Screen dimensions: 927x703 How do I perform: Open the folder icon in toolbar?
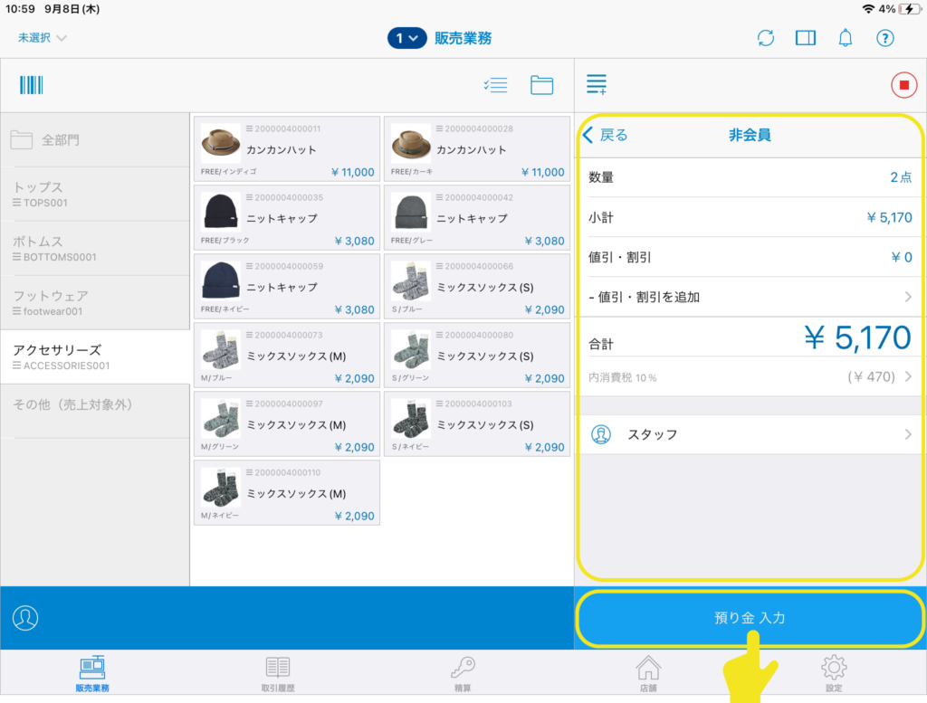pyautogui.click(x=541, y=85)
